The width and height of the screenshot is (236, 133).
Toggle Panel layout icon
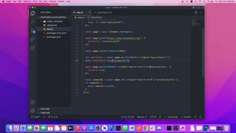[x=197, y=7]
